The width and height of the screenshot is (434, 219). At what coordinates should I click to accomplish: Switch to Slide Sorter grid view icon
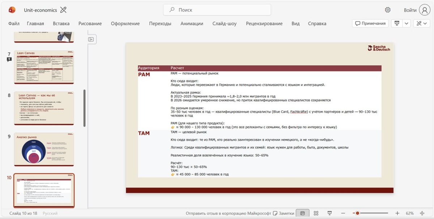pos(316,213)
